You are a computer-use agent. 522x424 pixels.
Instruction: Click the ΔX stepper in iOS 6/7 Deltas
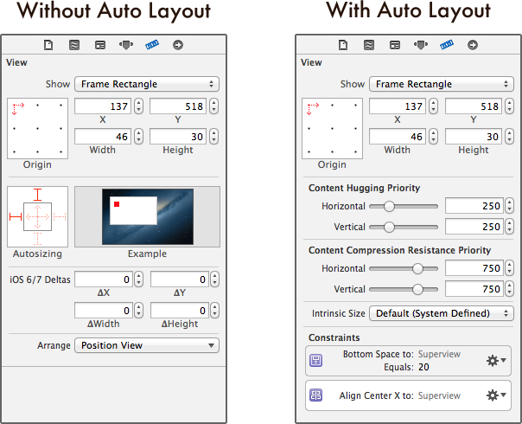[138, 279]
